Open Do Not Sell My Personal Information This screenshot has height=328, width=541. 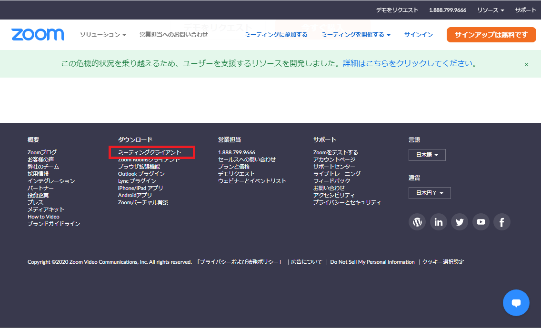372,262
